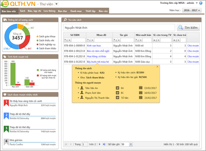The image size is (206, 151).
Task: Click the book search text field
Action: pos(119,27)
